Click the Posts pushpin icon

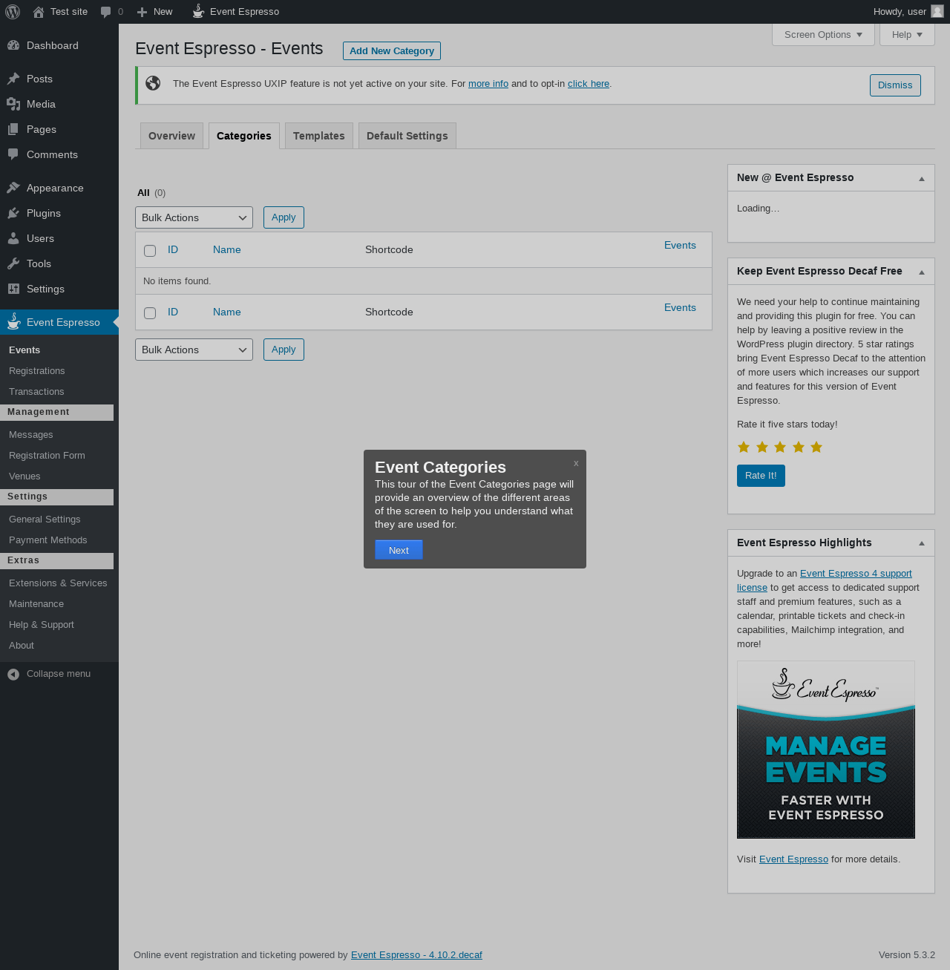pos(13,79)
